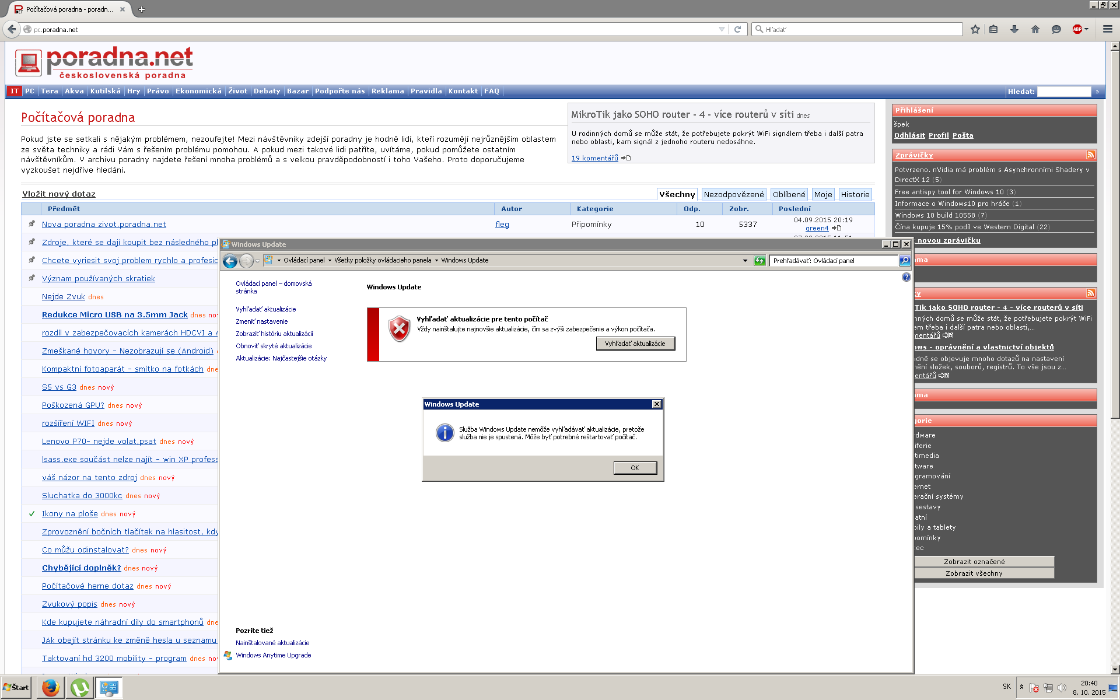1120x700 pixels.
Task: Open the Firefox hamburger menu
Action: tap(1107, 29)
